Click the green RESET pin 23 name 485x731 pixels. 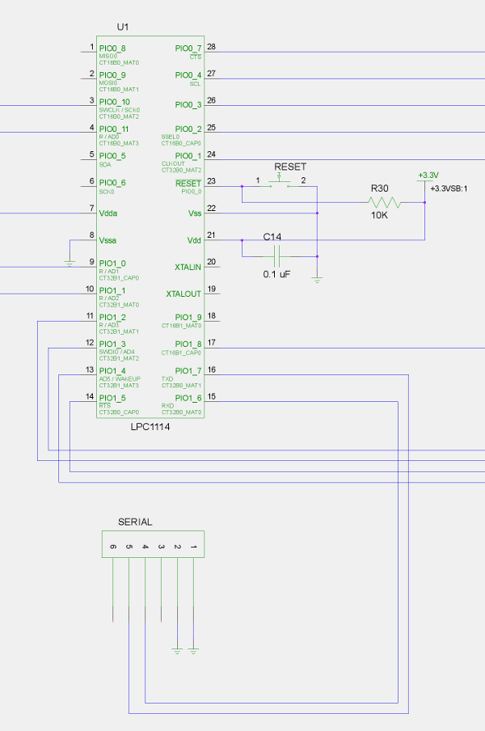click(188, 184)
